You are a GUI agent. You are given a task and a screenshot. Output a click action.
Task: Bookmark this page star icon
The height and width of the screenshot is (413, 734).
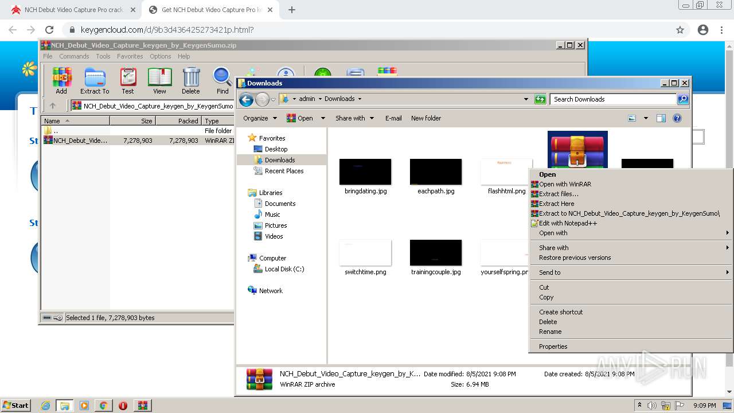pos(680,30)
